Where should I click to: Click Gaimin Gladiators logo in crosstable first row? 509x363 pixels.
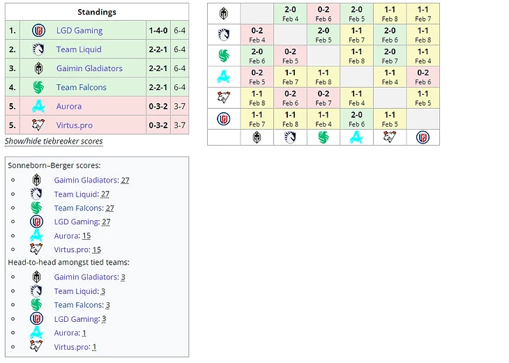(224, 14)
